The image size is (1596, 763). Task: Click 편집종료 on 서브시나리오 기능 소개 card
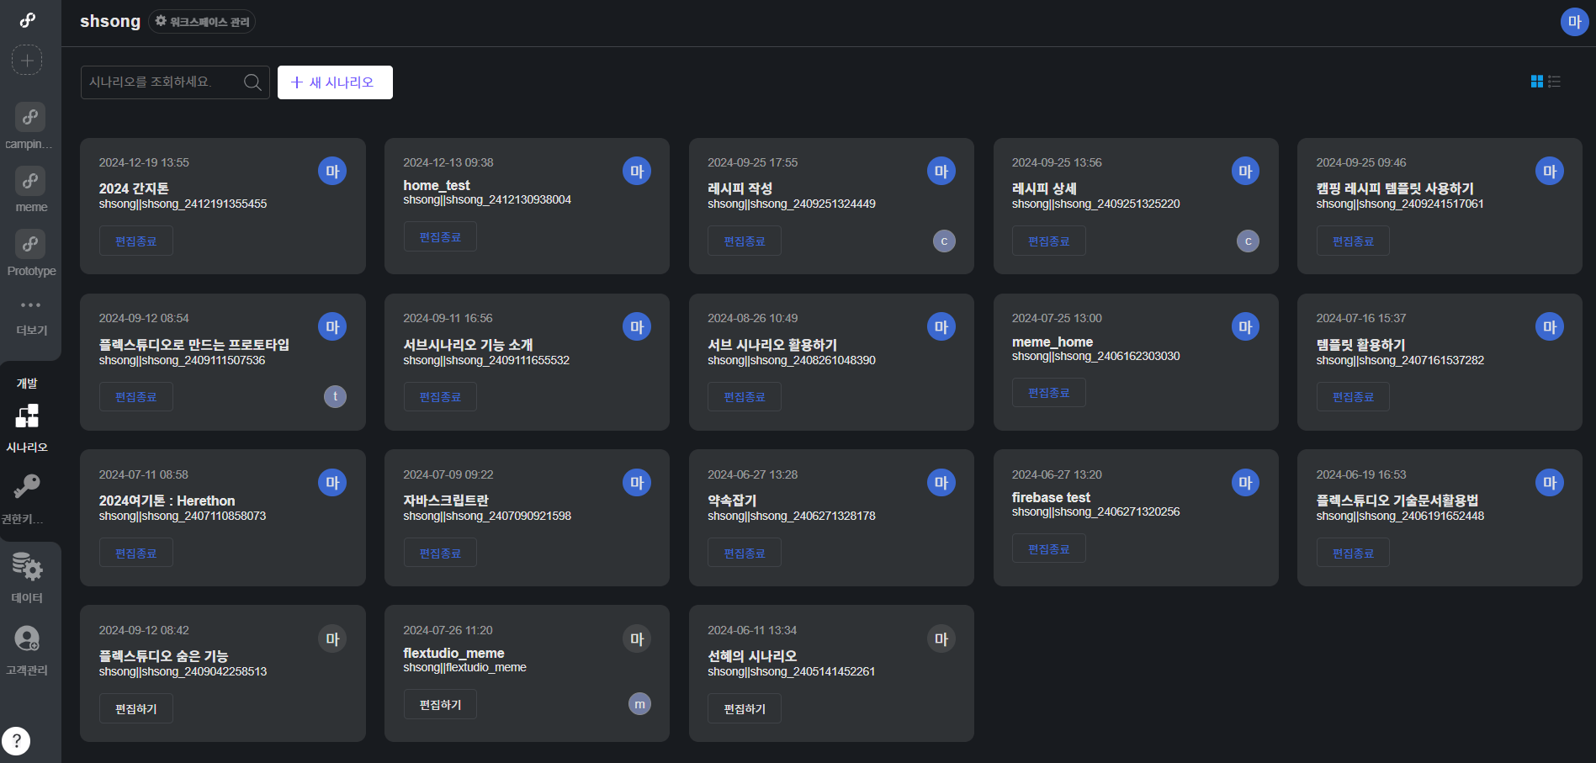pos(440,397)
